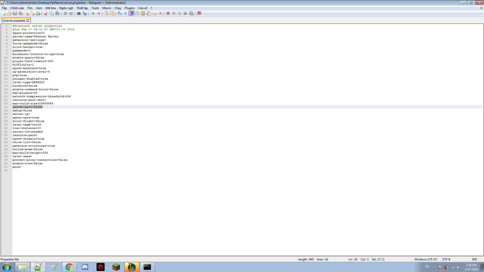The image size is (484, 272).
Task: Click the UTF-8 encoding status field
Action: point(446,259)
